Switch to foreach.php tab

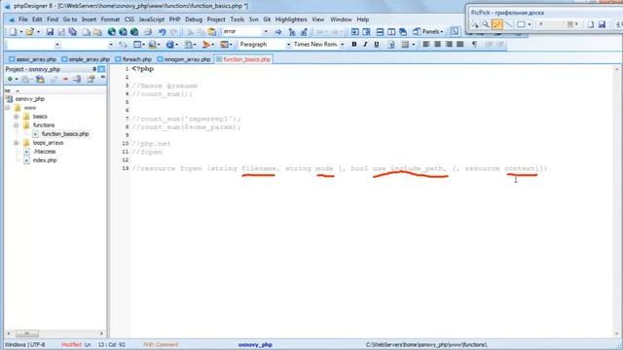coord(133,59)
